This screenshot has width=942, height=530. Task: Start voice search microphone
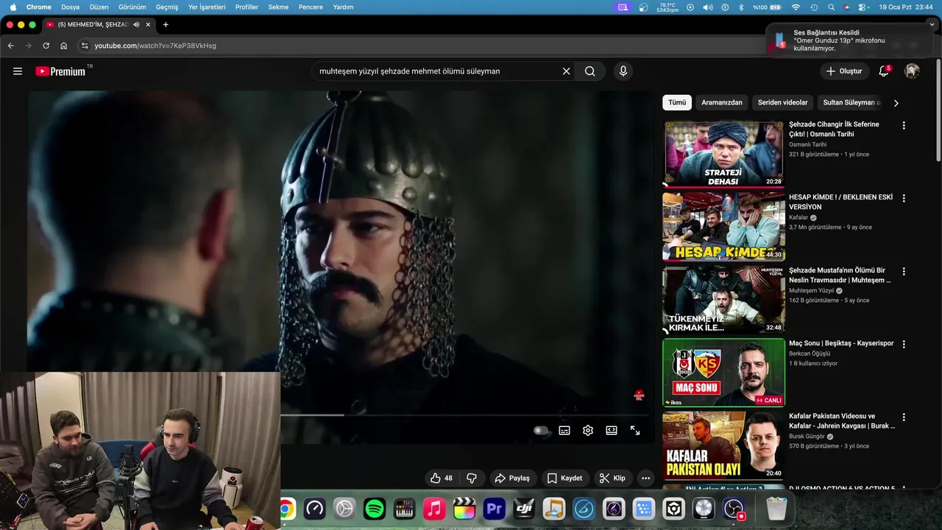(x=623, y=71)
